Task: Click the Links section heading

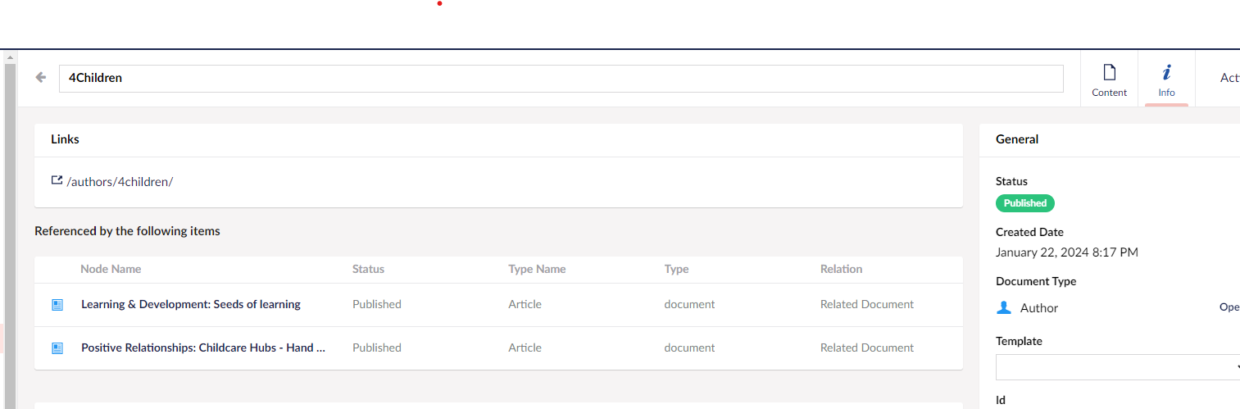Action: pyautogui.click(x=65, y=139)
